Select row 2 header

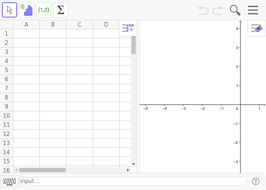tap(6, 43)
